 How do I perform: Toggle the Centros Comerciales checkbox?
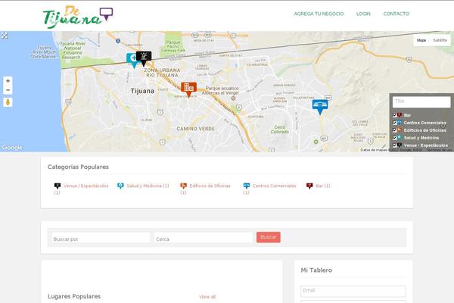tap(395, 123)
